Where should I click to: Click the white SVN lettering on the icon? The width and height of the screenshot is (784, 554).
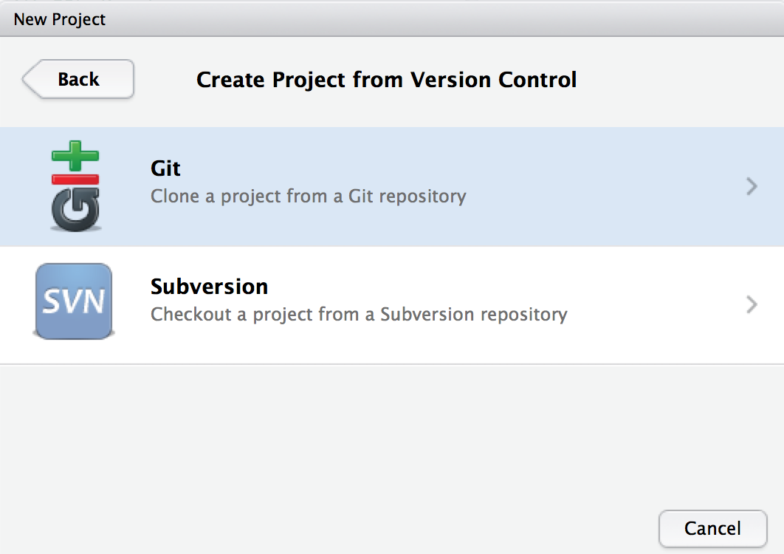click(x=74, y=302)
